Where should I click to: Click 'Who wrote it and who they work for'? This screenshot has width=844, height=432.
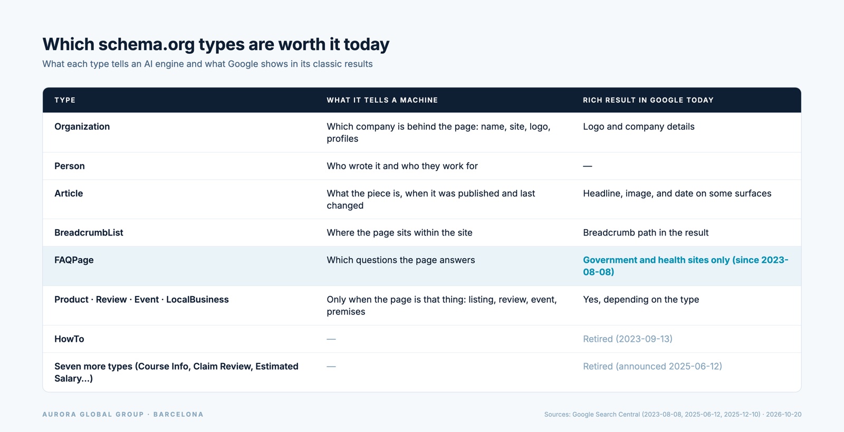402,166
